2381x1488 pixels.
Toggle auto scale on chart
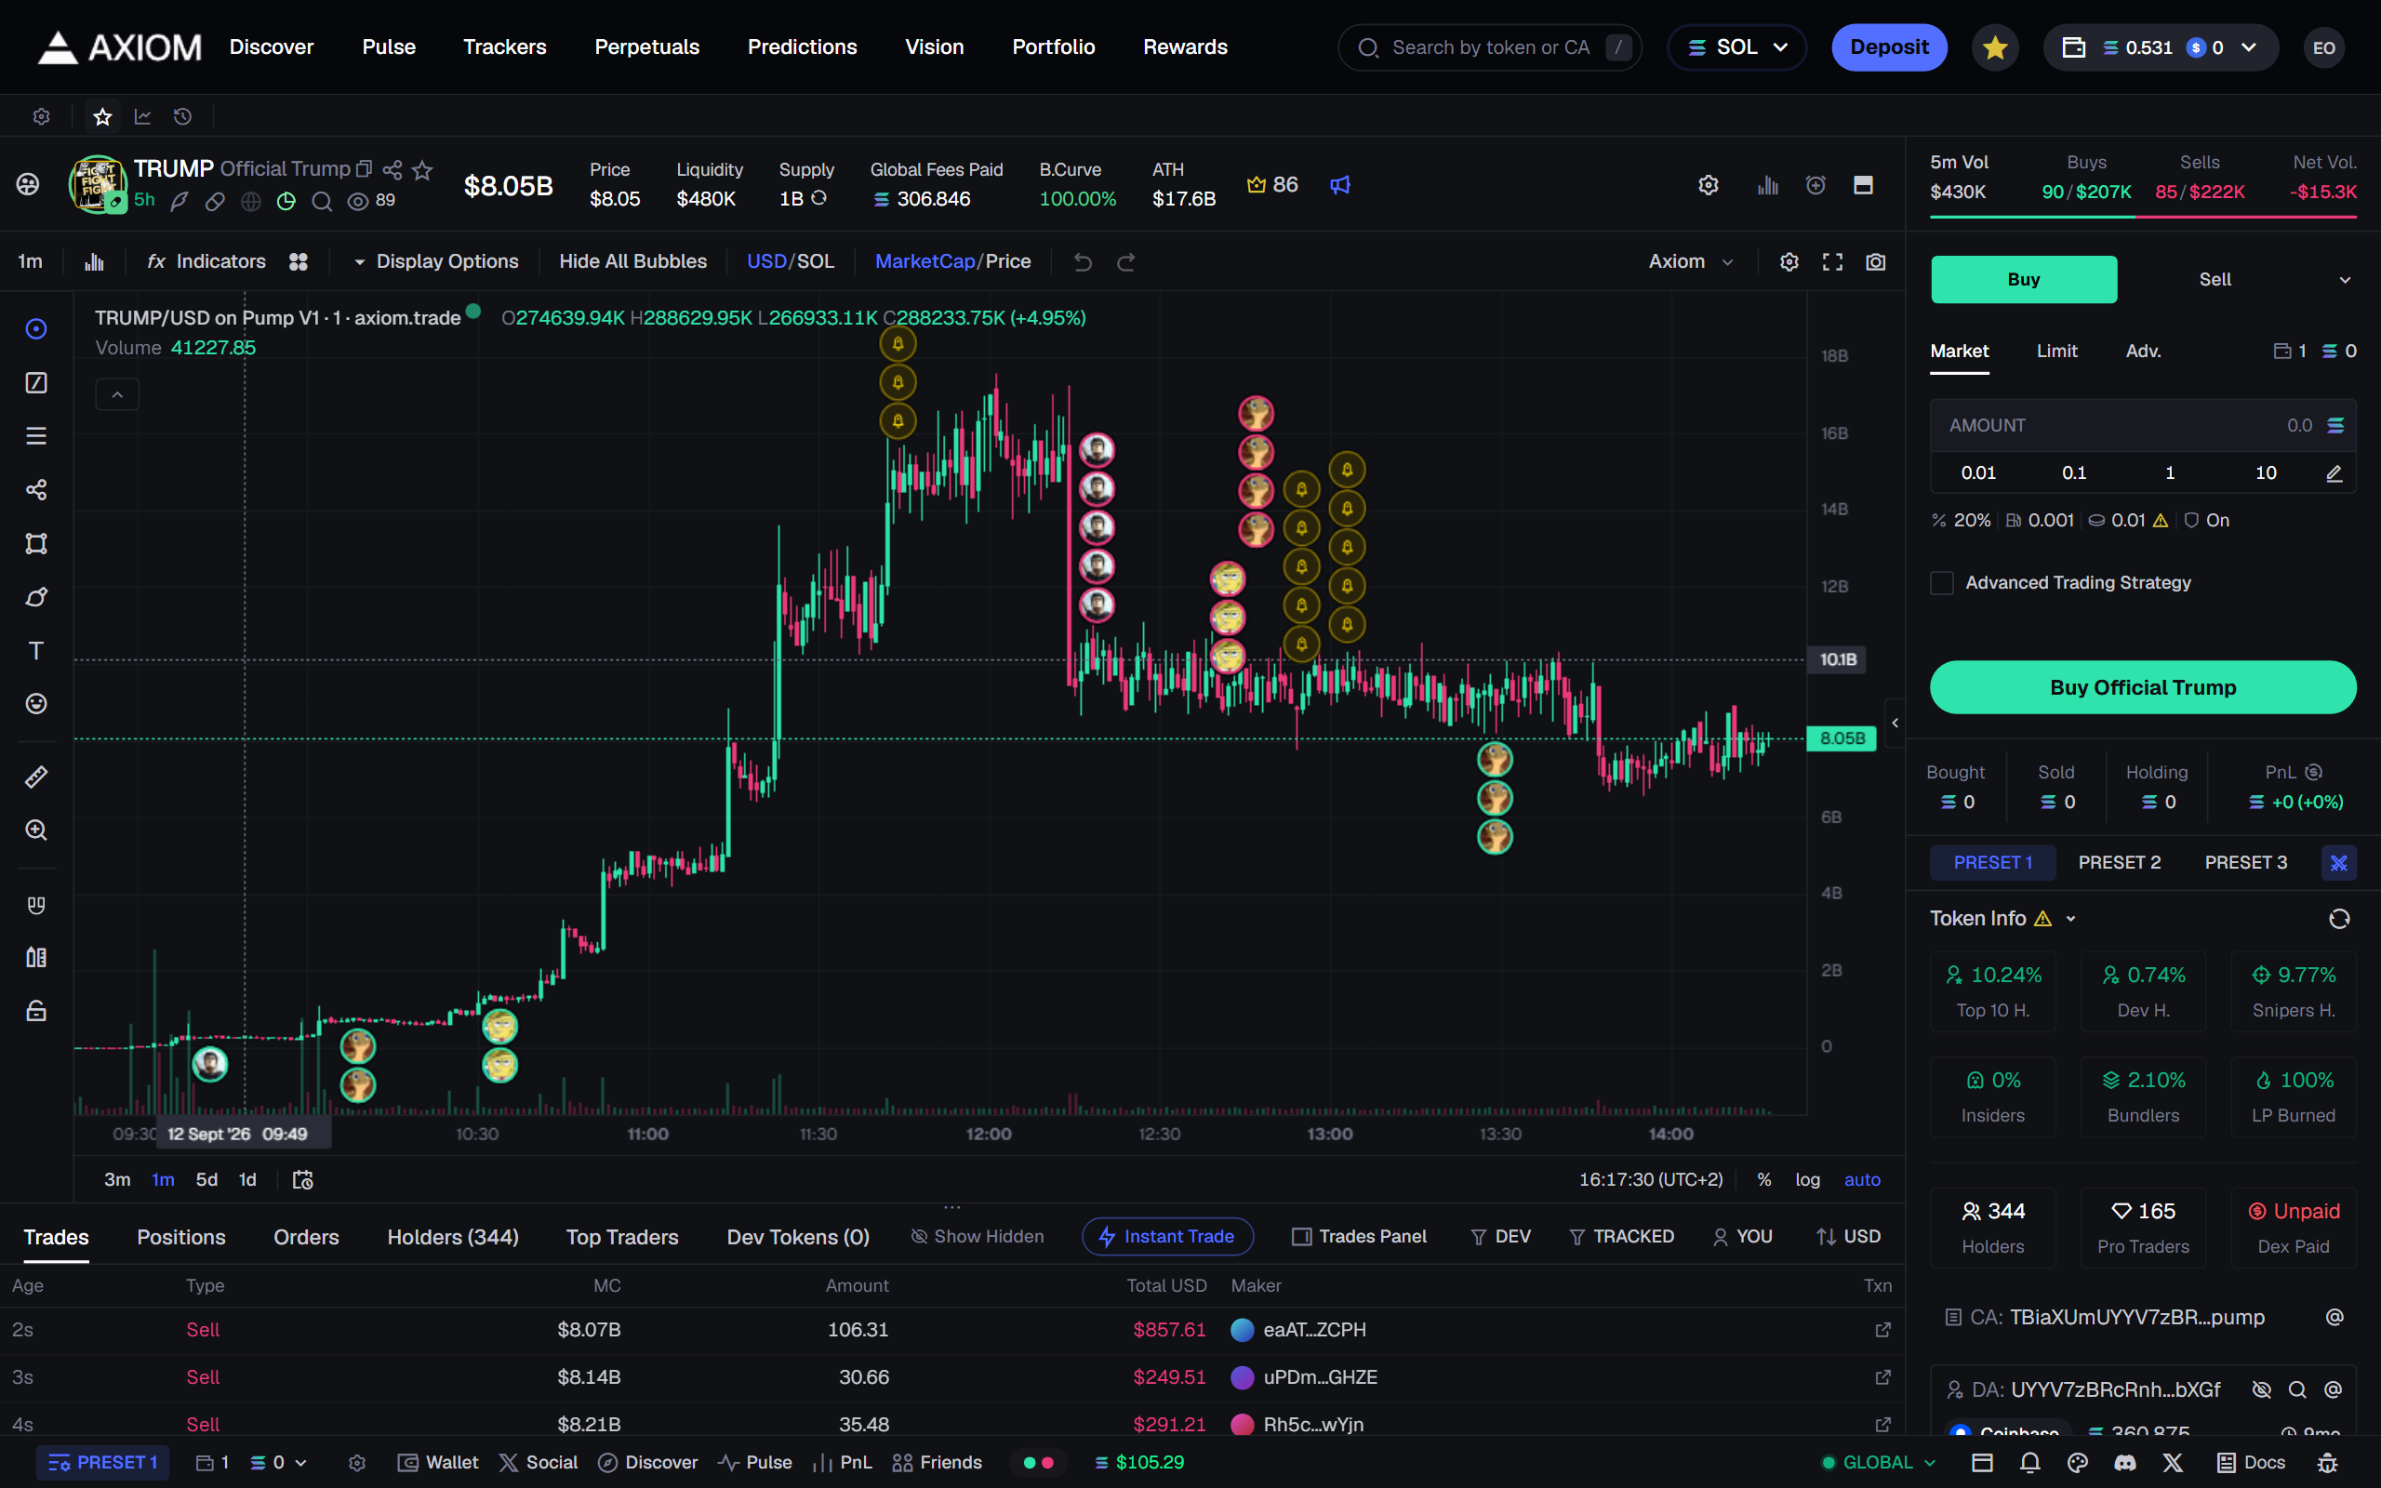pyautogui.click(x=1861, y=1179)
